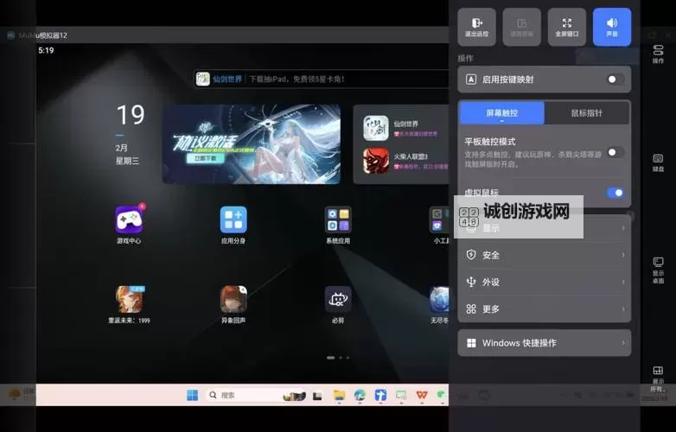676x432 pixels.
Task: Expand Windows 快捷操作 row
Action: click(544, 343)
